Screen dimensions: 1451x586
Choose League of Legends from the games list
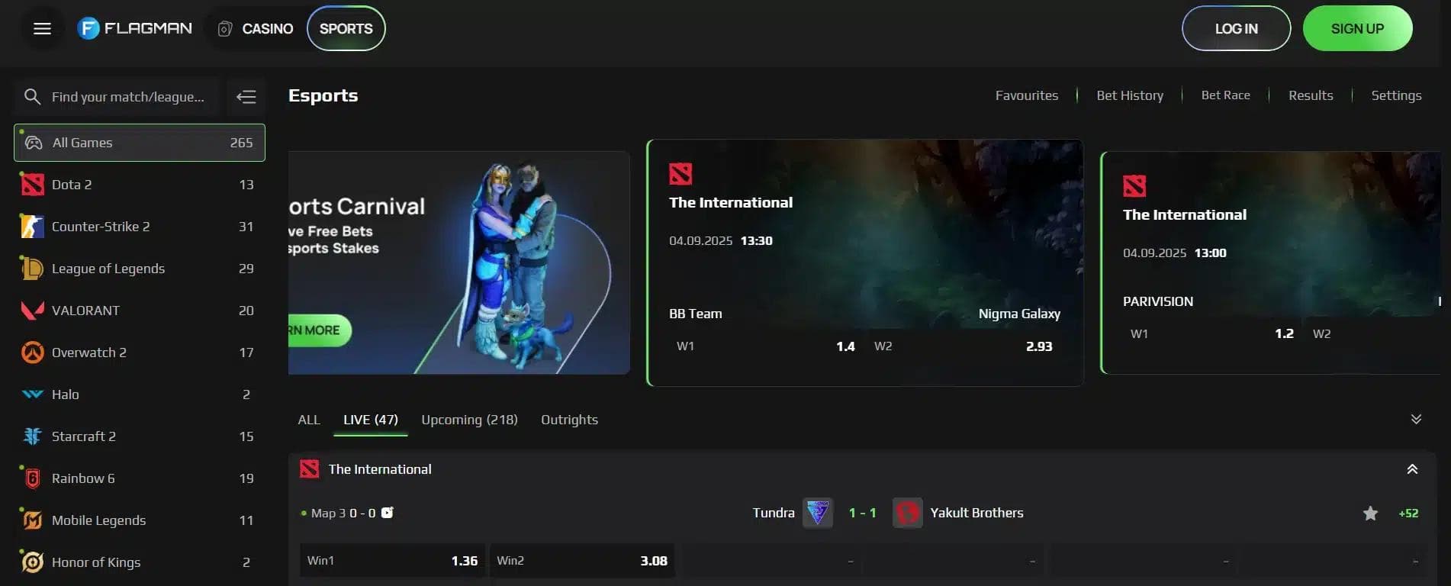108,269
